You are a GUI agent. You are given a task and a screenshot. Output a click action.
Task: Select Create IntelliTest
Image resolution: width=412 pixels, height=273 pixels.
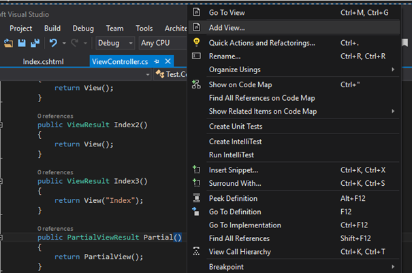click(x=294, y=142)
